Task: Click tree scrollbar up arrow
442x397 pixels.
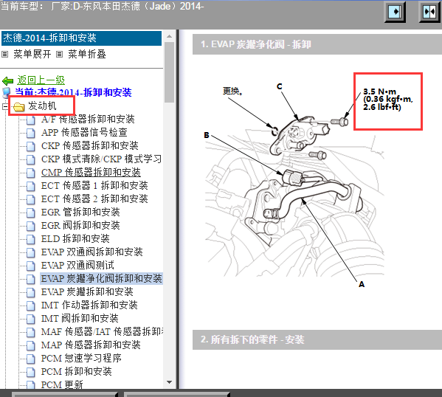Action: (170, 36)
